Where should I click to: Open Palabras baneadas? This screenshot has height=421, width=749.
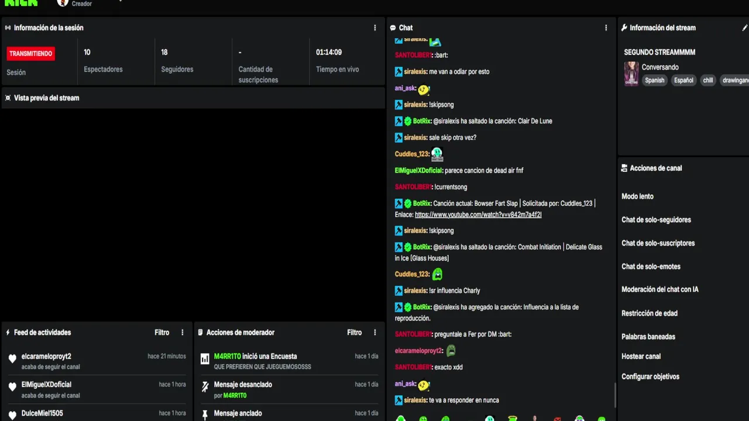648,337
